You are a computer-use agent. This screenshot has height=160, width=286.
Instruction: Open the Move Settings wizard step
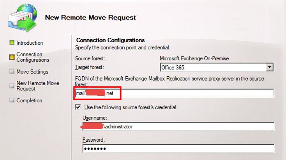(32, 71)
